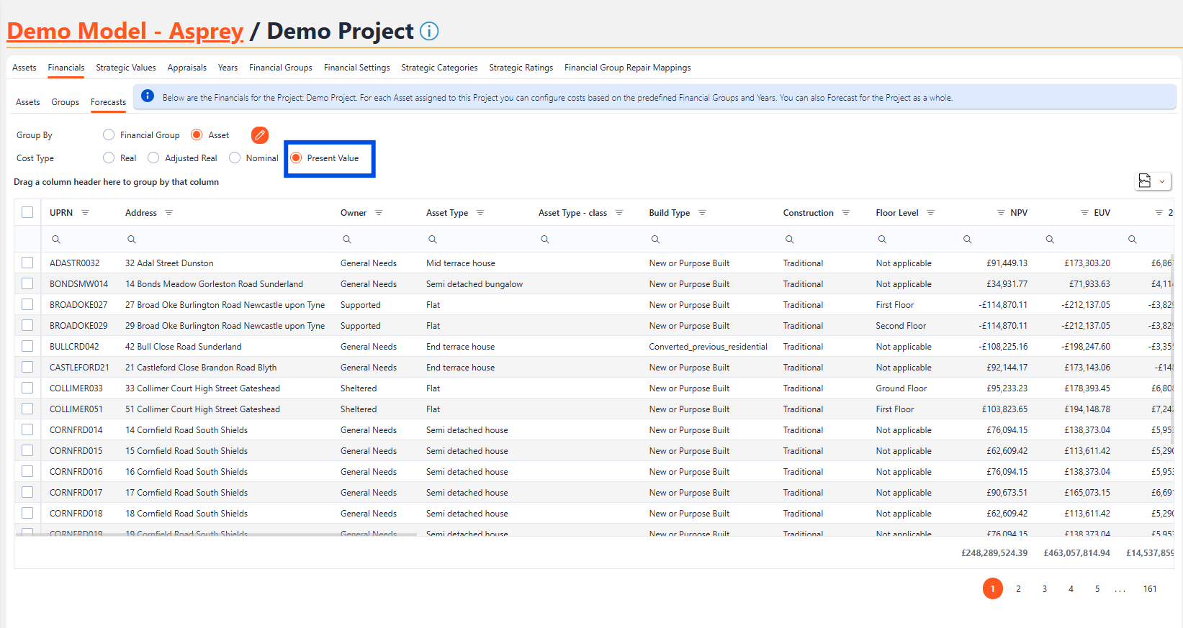Select the Financial Group radio button

[109, 135]
